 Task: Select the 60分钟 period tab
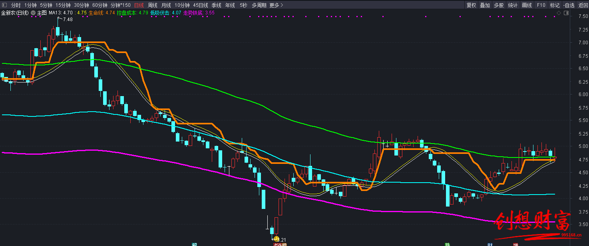(x=100, y=5)
